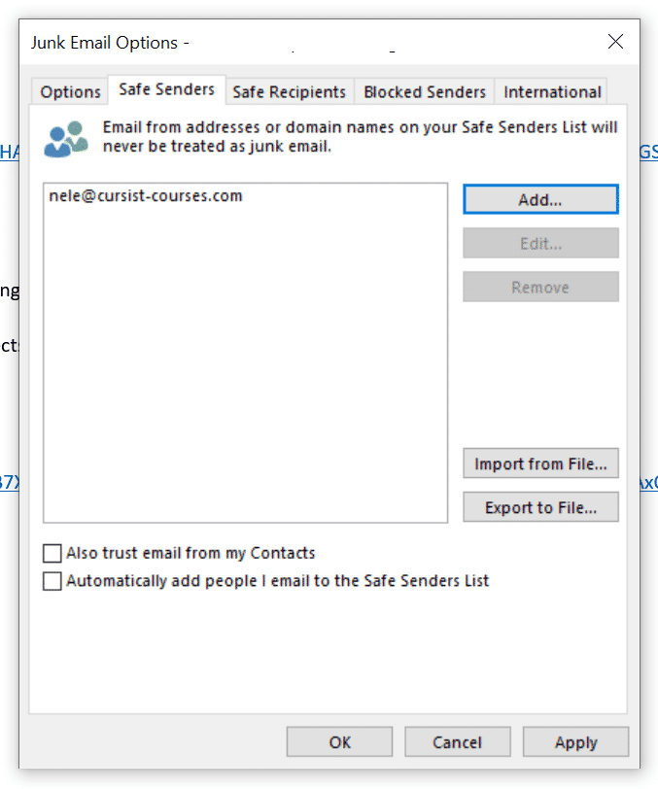
Task: Switch to the Options tab
Action: tap(71, 91)
